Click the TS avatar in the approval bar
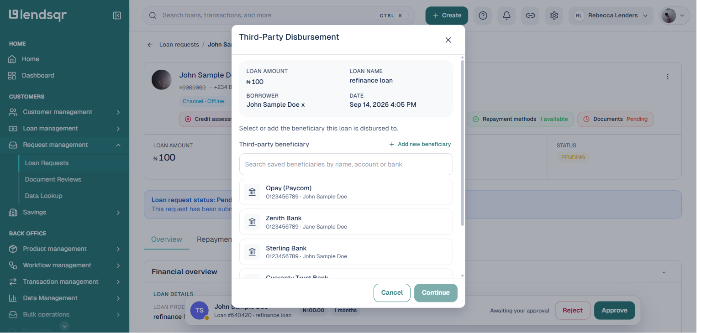This screenshot has height=333, width=701. tap(200, 310)
